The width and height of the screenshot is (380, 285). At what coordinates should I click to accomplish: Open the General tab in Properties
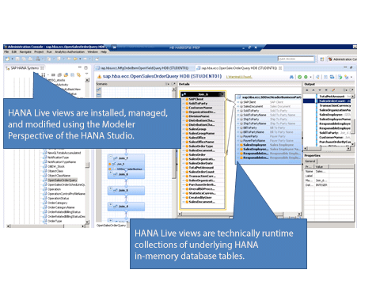(x=310, y=161)
